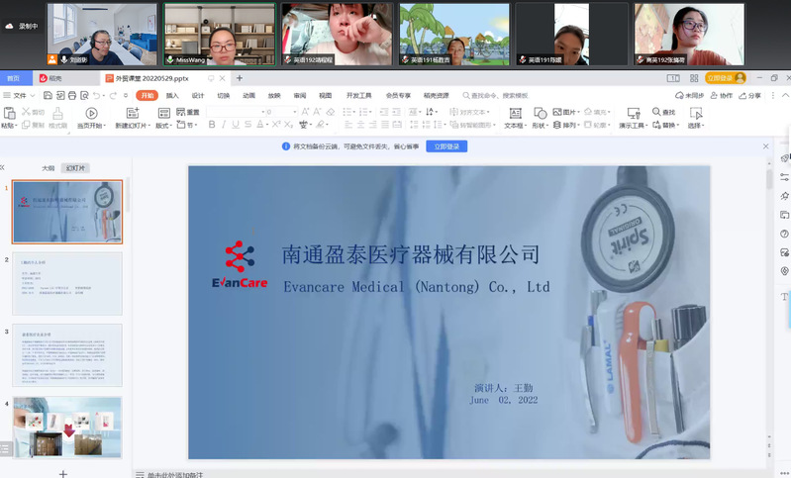Click the 分享 (Share) button

pyautogui.click(x=751, y=96)
